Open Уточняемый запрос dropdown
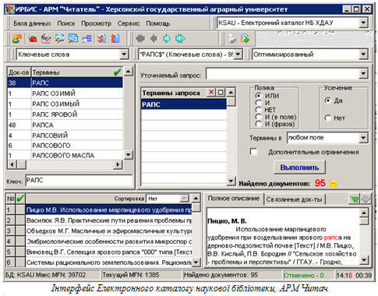Image resolution: width=378 pixels, height=296 pixels. tap(363, 74)
